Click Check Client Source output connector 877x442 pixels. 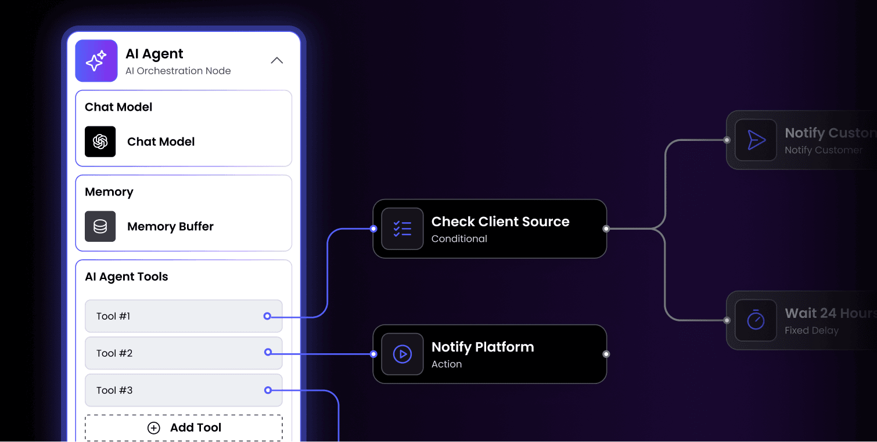pyautogui.click(x=606, y=229)
